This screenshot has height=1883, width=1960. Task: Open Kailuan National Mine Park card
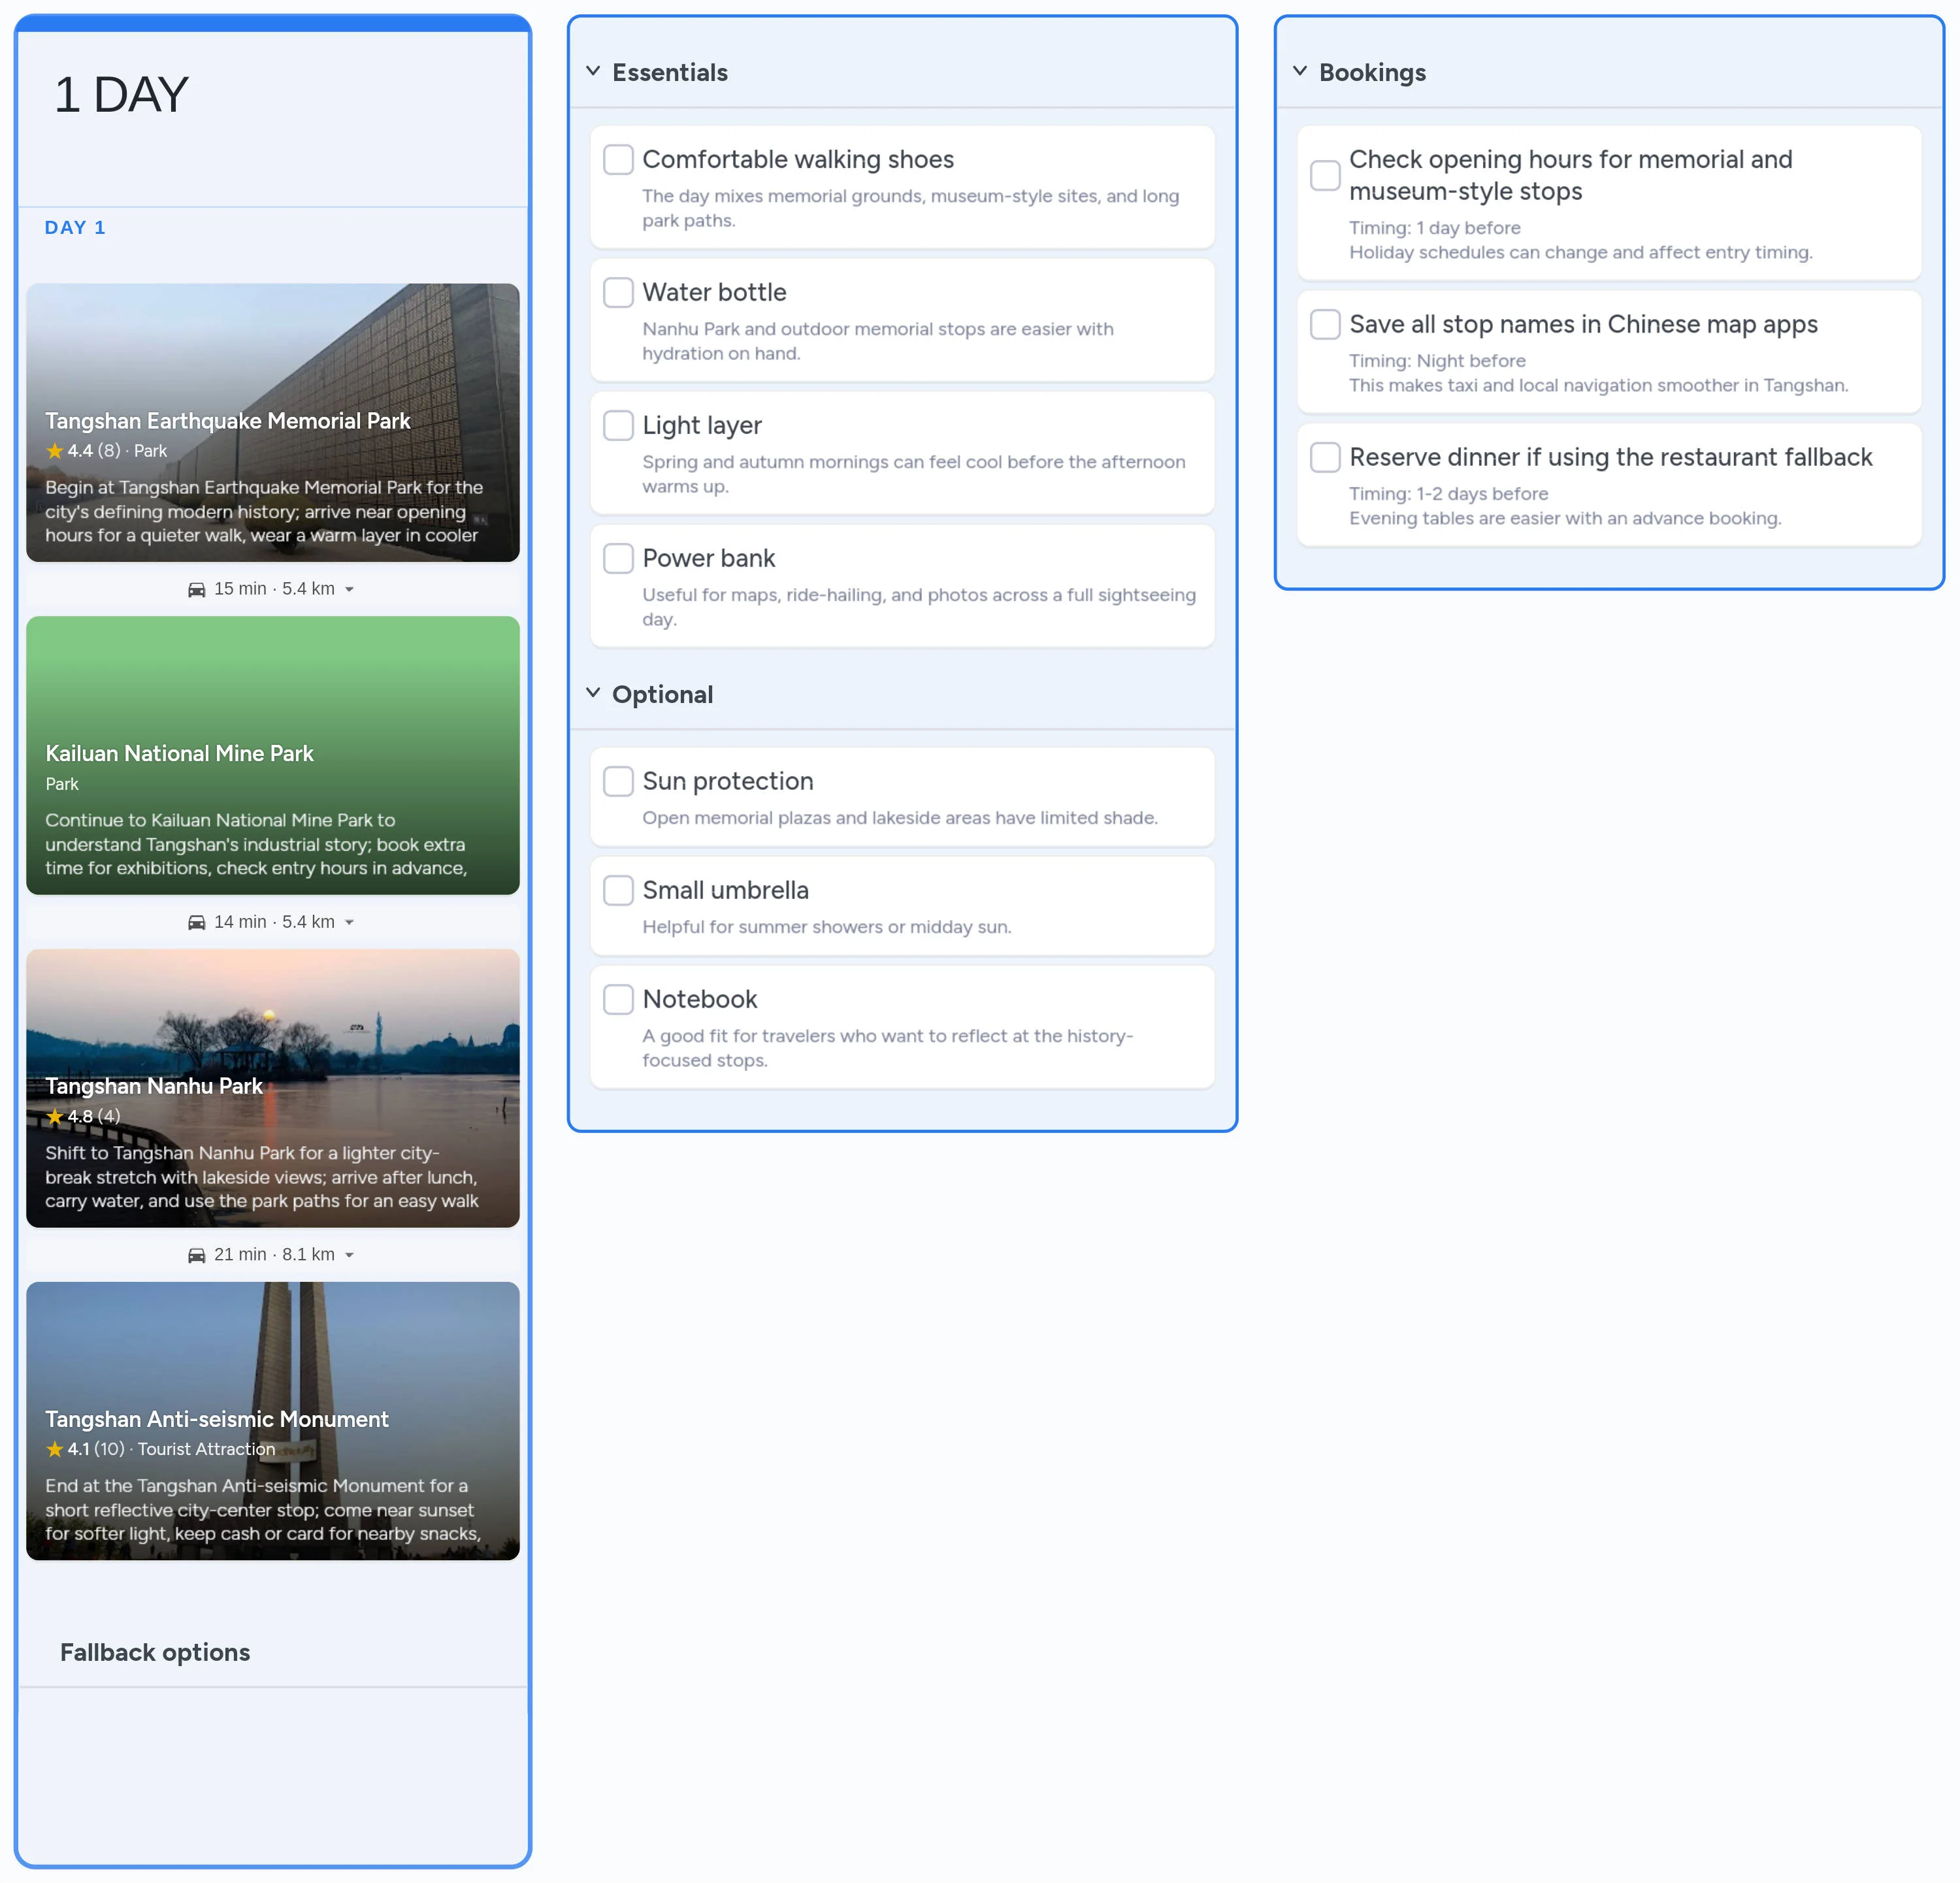click(x=273, y=756)
